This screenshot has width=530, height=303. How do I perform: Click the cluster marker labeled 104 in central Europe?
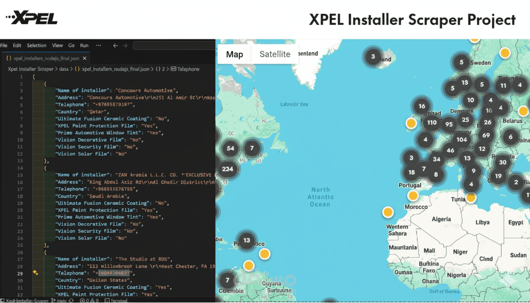461,139
